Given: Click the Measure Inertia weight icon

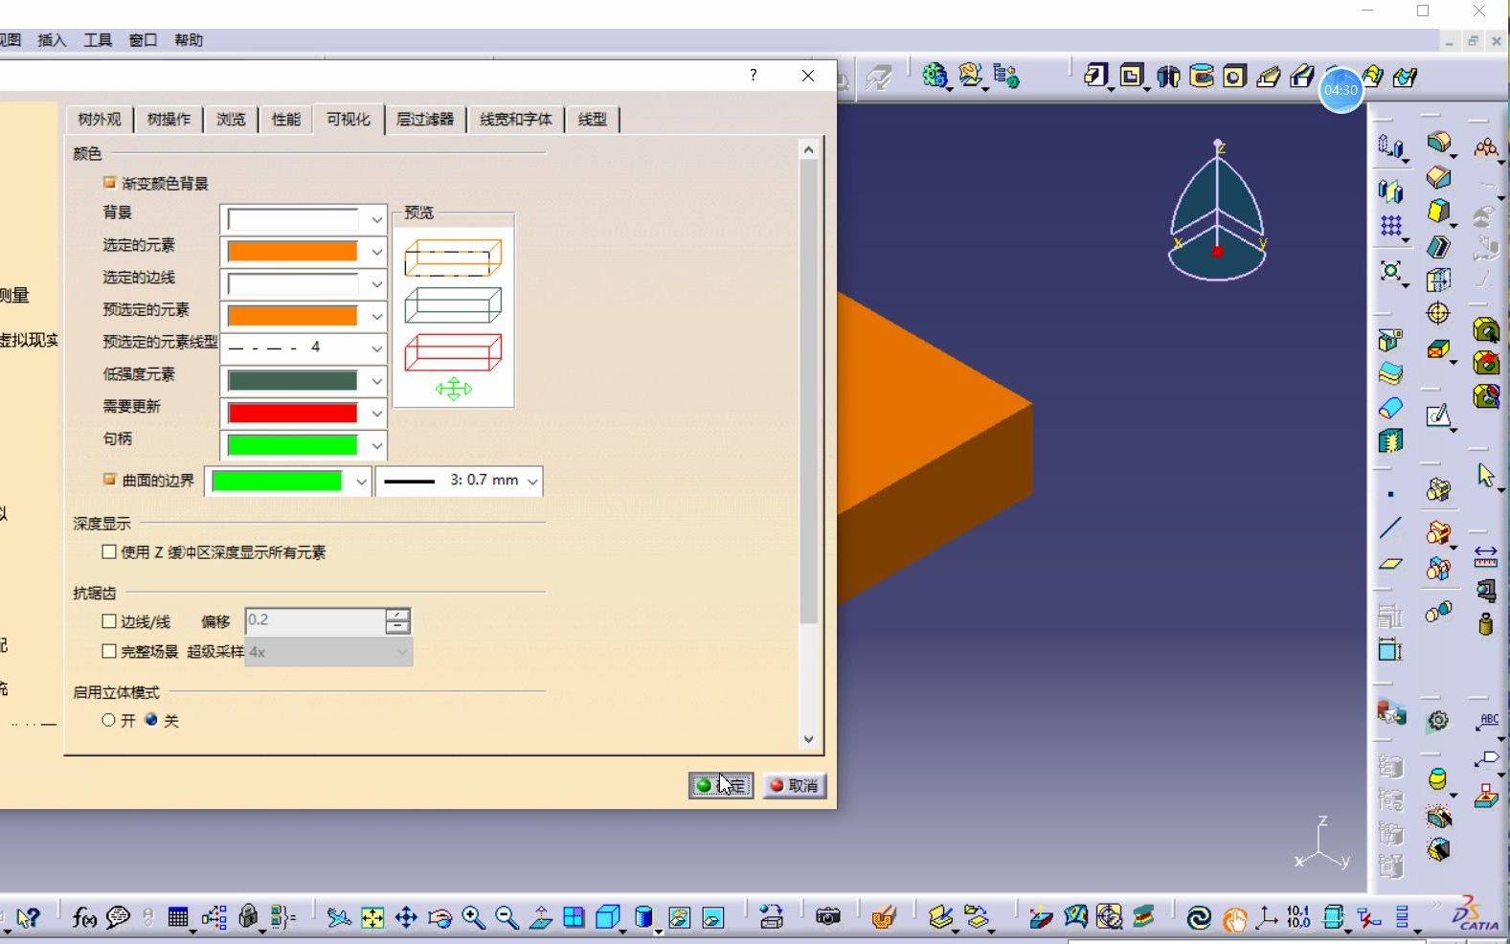Looking at the screenshot, I should pos(1485,624).
